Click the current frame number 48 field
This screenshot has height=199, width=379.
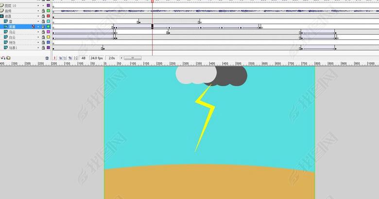pyautogui.click(x=84, y=58)
